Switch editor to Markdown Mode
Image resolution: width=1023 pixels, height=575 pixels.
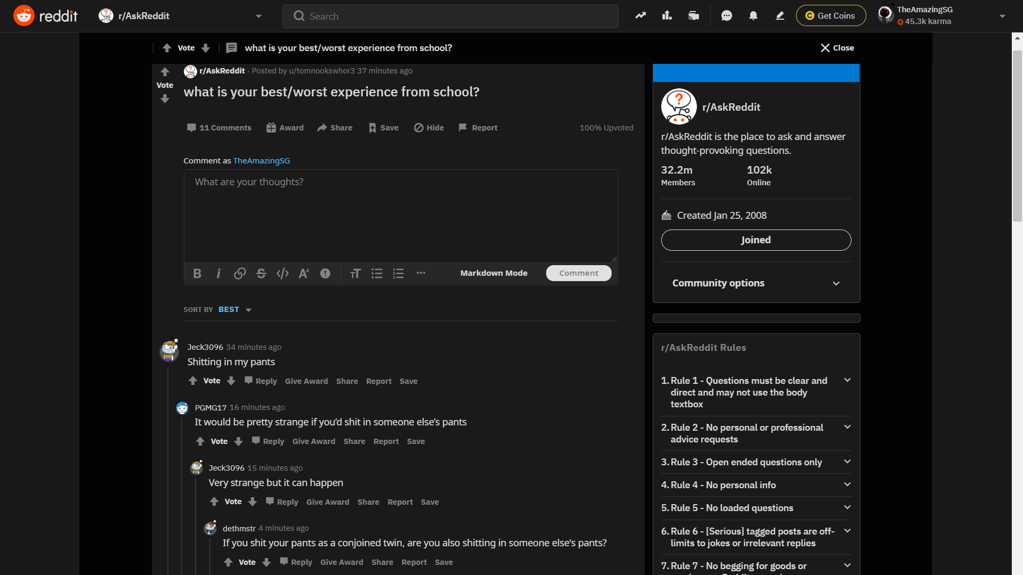pyautogui.click(x=493, y=273)
